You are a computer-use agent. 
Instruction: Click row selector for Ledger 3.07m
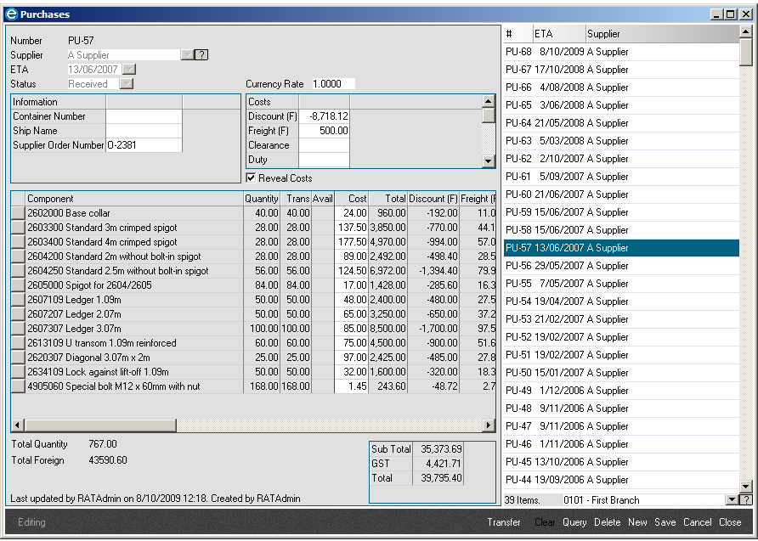coord(18,329)
